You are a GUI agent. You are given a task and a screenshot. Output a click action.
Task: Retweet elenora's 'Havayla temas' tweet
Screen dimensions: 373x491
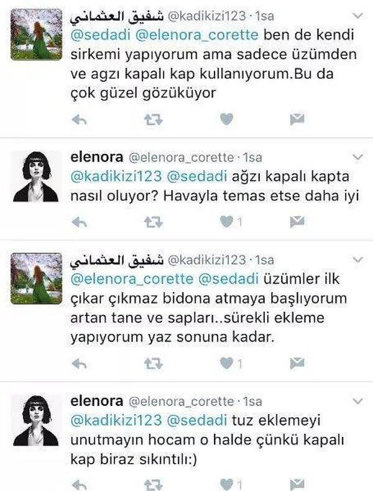tap(154, 222)
